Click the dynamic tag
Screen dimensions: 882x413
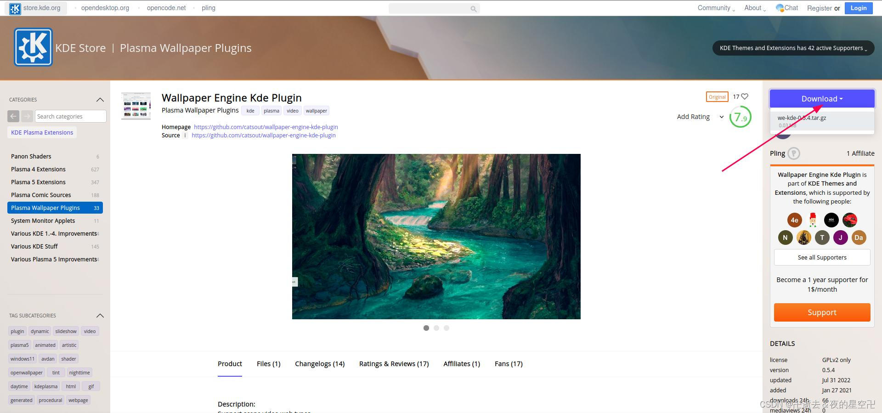point(40,331)
